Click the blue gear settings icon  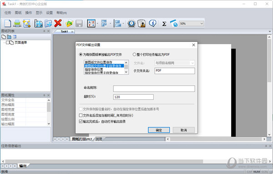131,23
